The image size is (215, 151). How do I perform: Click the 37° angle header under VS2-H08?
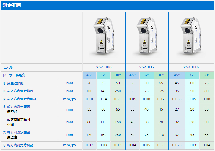pos(103,75)
